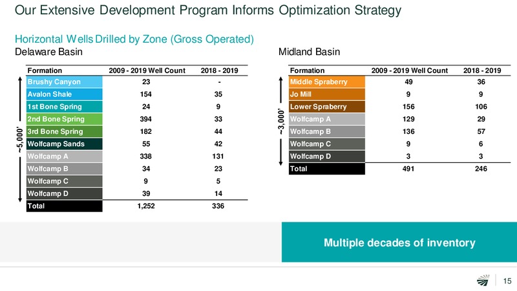
Task: Click the 131 value for Wolfcamp A
Action: tap(218, 156)
